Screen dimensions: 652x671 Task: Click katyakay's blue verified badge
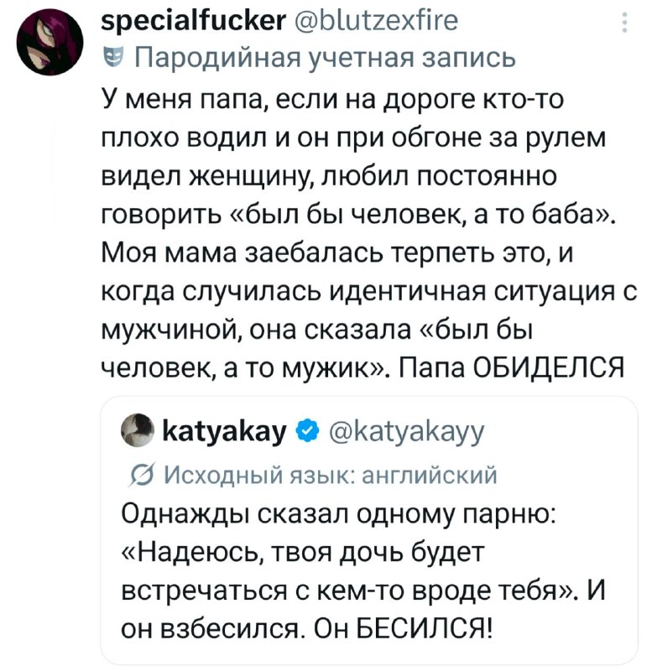click(308, 434)
